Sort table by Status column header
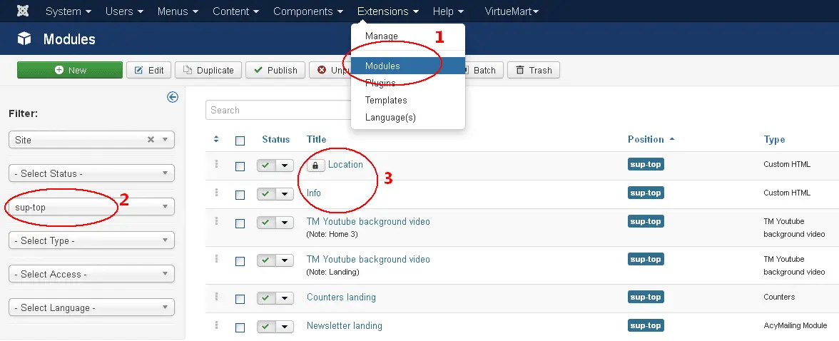This screenshot has height=341, width=839. click(275, 139)
